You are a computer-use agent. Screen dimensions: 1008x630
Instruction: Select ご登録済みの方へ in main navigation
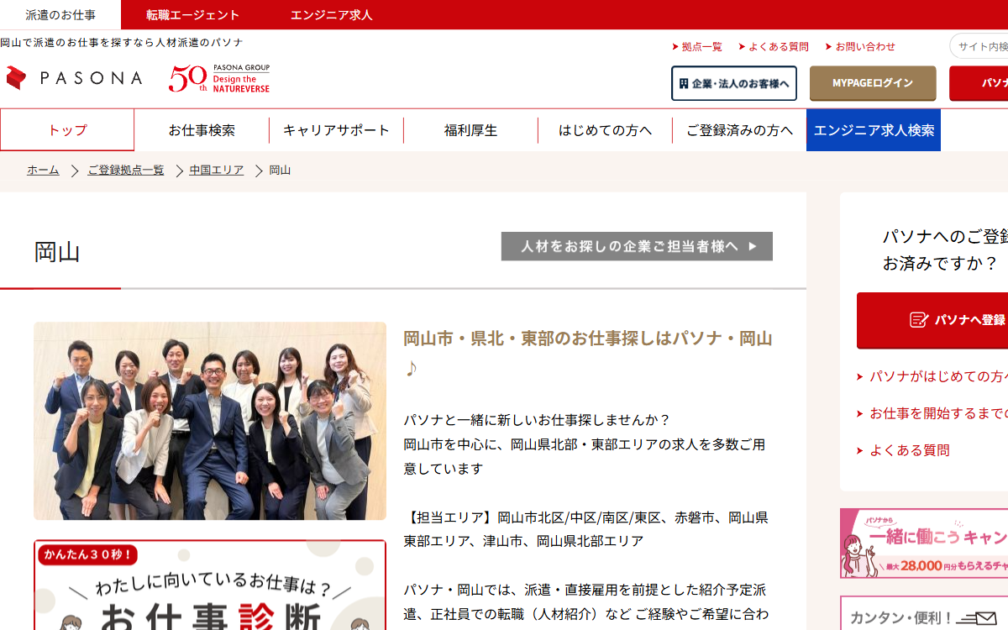pos(739,130)
